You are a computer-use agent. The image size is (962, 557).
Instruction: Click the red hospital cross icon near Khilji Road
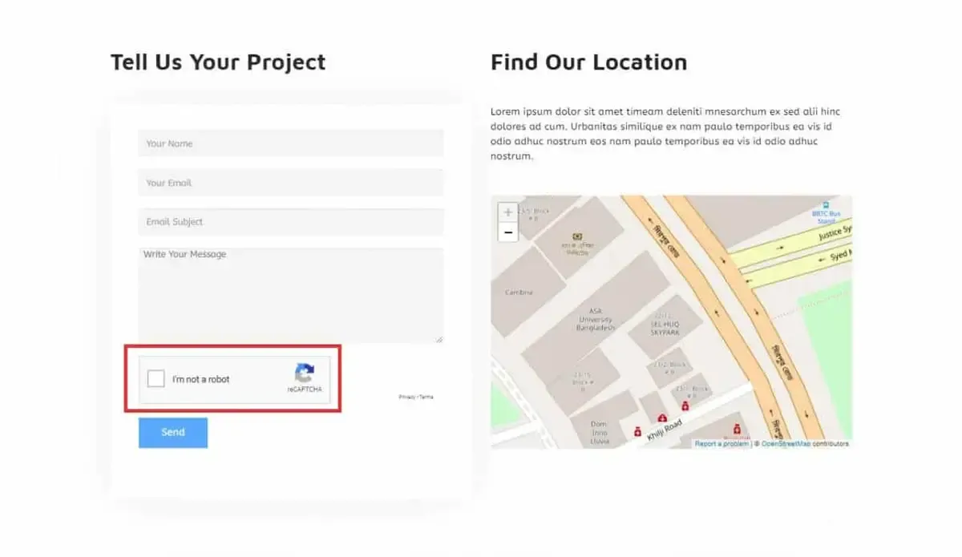click(x=662, y=418)
